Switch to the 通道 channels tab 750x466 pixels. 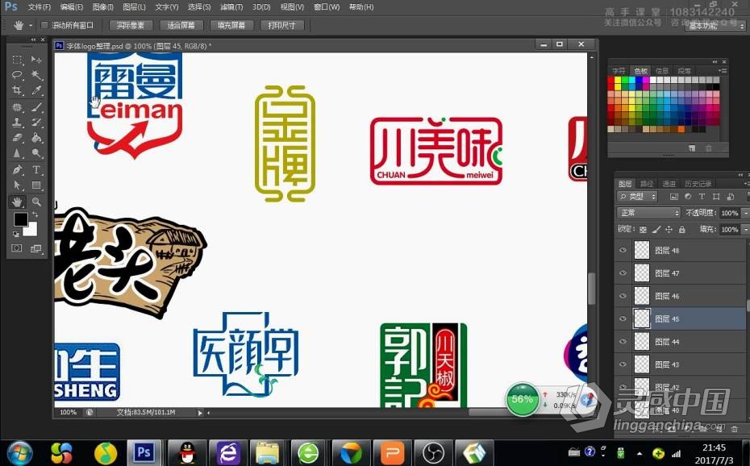669,184
